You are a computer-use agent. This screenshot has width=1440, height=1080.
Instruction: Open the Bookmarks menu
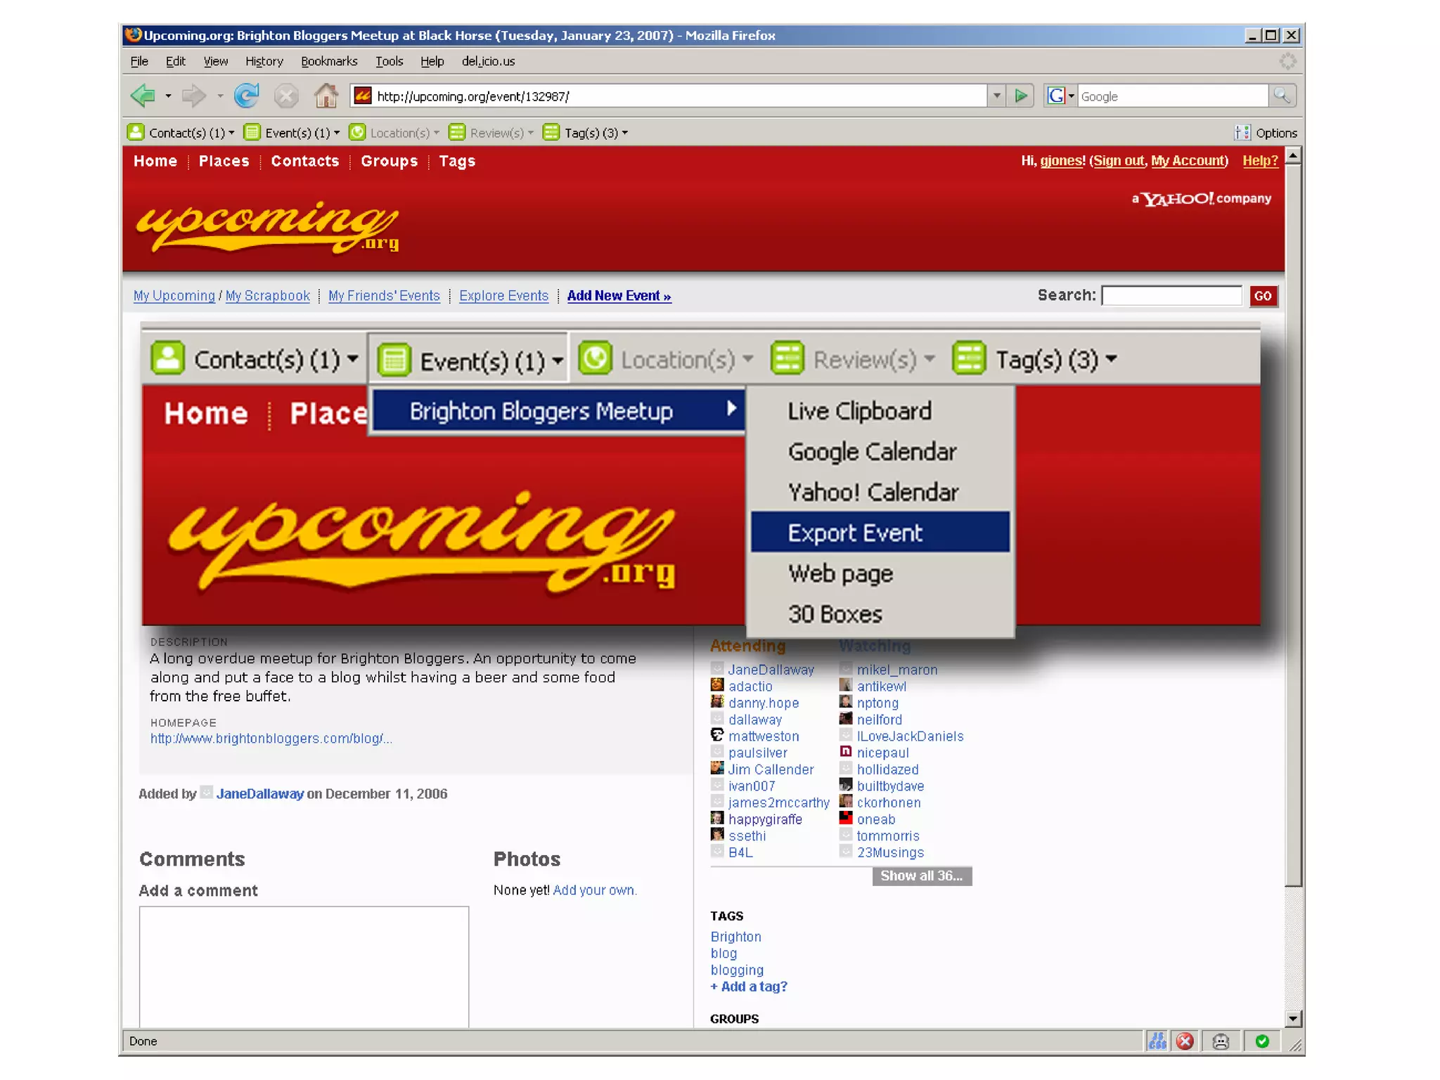(x=329, y=61)
